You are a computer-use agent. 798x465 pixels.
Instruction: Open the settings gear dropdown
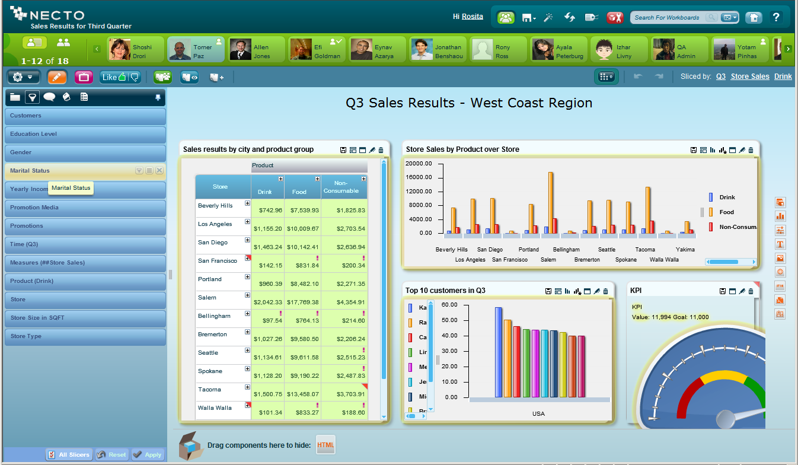(23, 77)
